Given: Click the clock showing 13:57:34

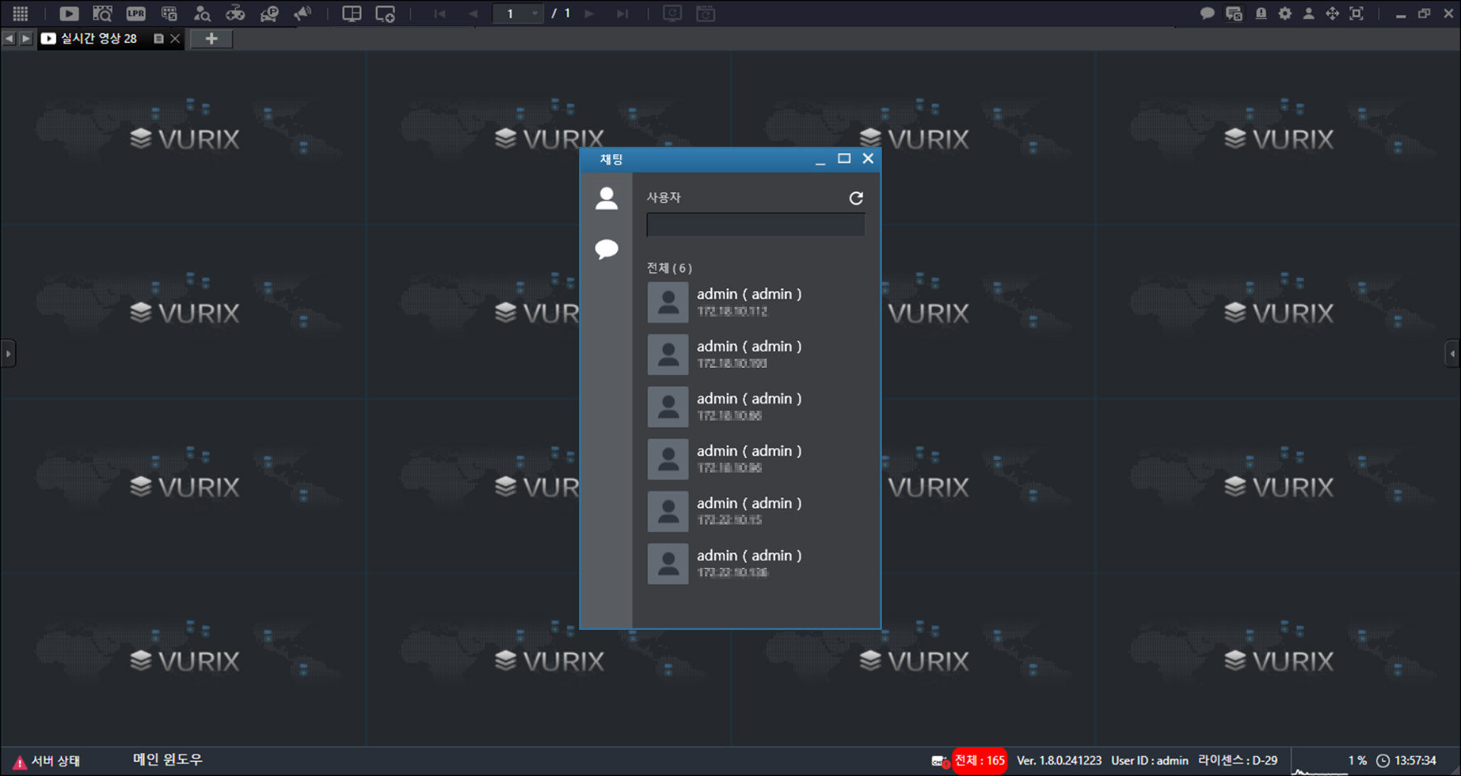Looking at the screenshot, I should click(1407, 760).
